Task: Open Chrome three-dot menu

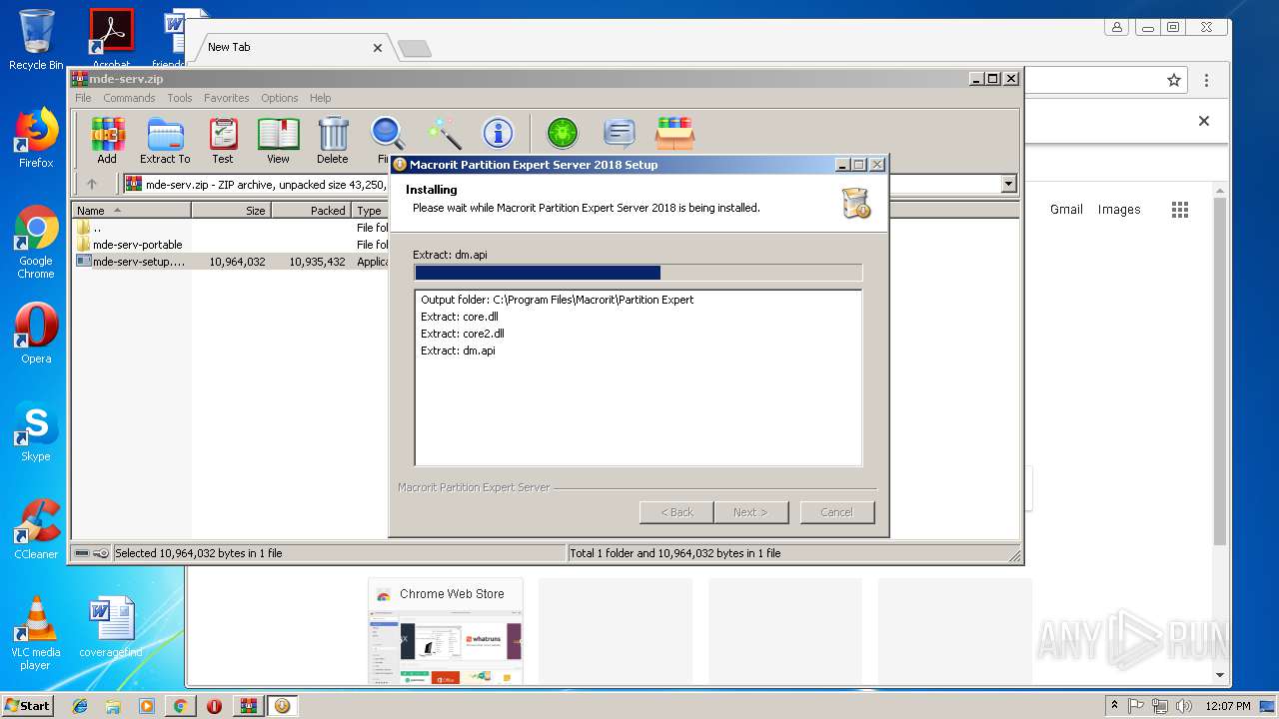Action: [x=1206, y=81]
